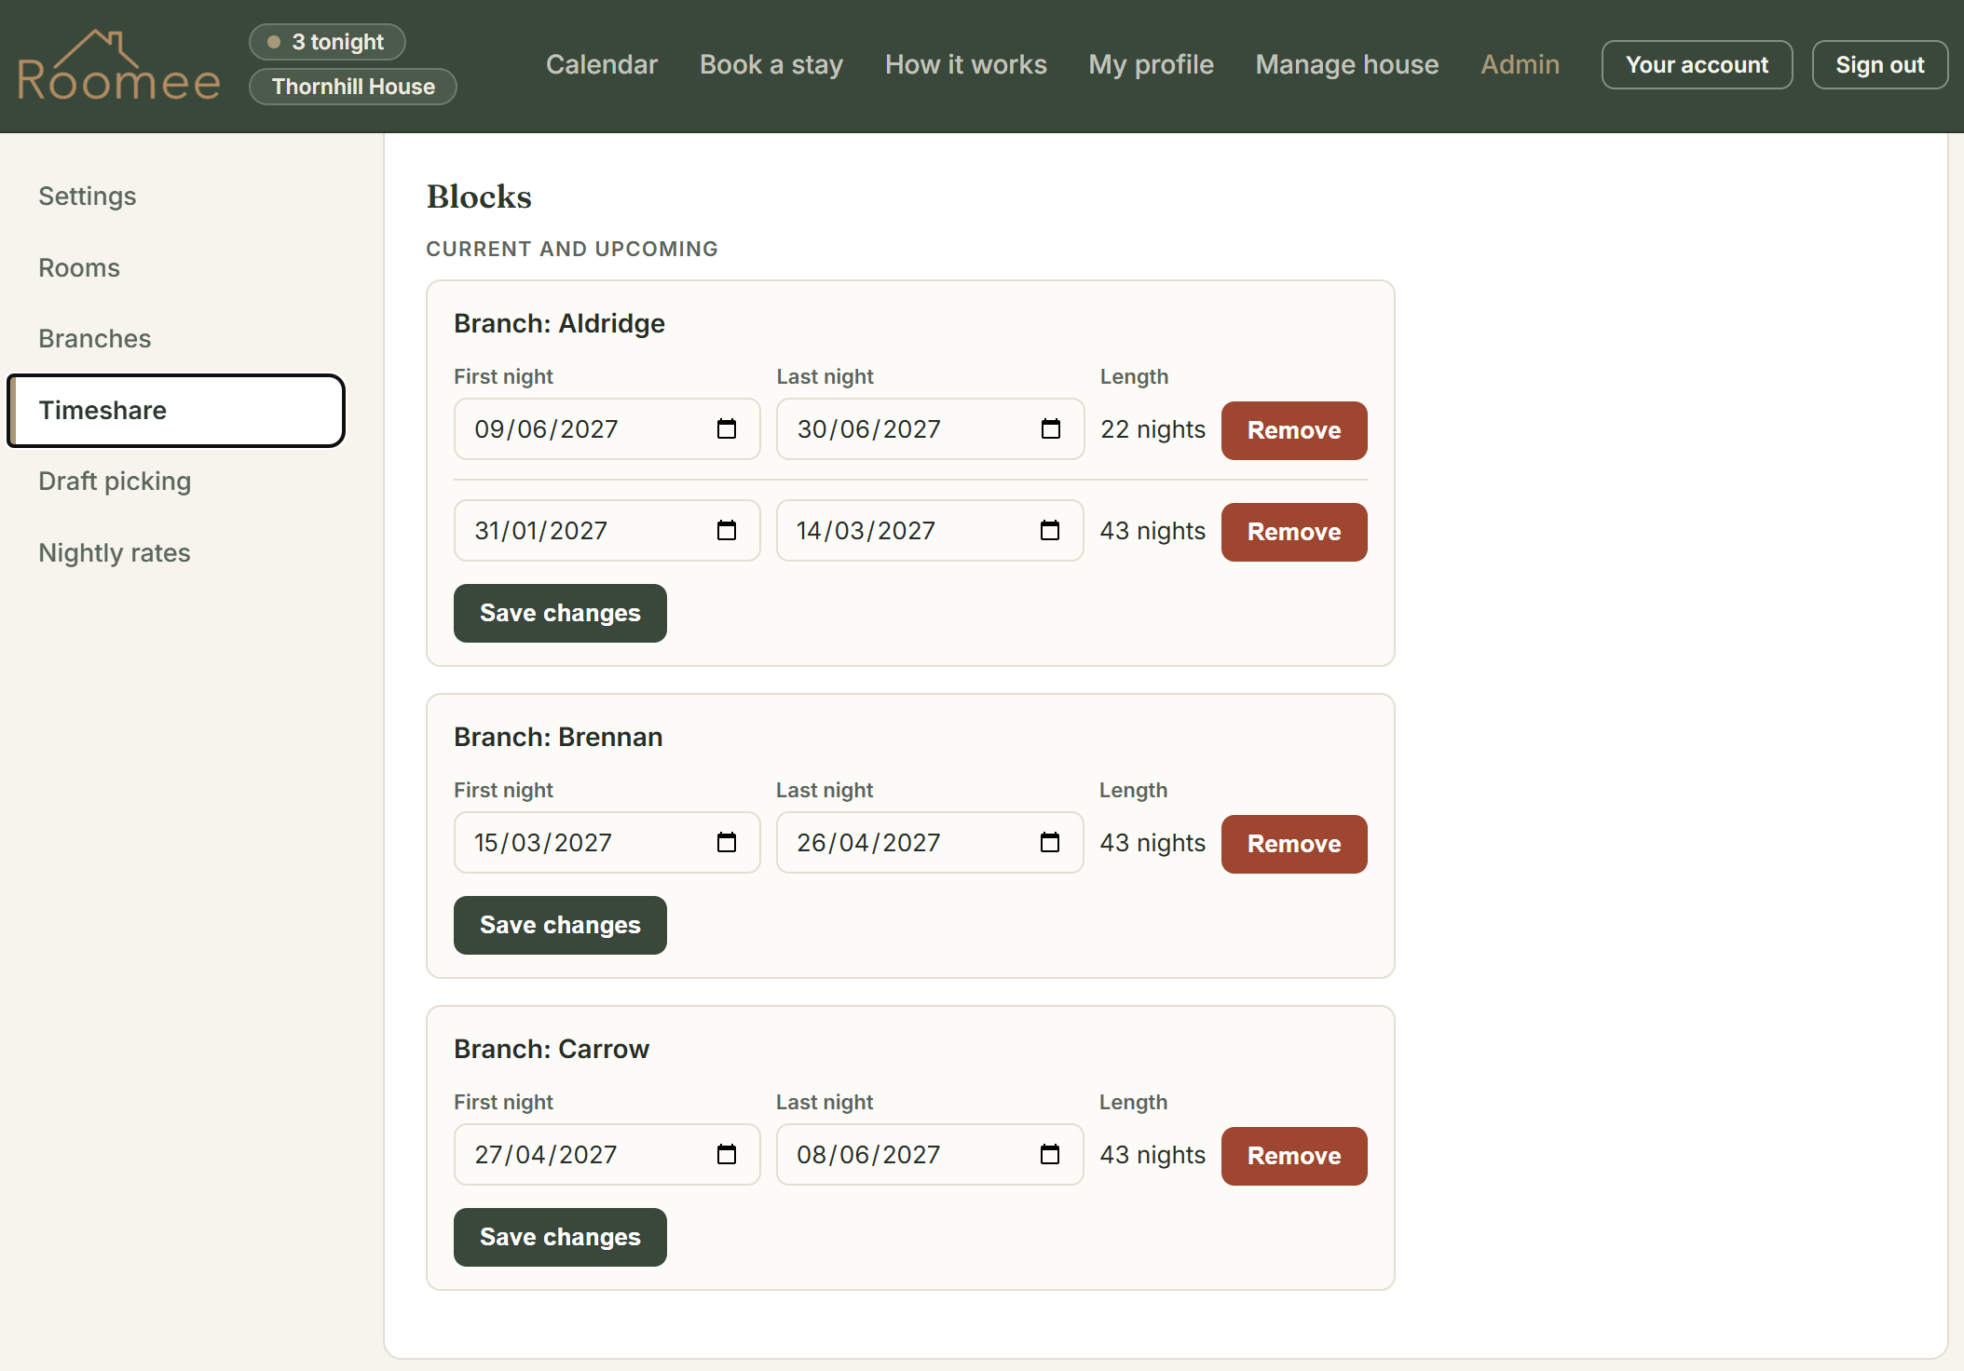Screen dimensions: 1964x1371
Task: Select Manage house in top navigation
Action: coord(1347,64)
